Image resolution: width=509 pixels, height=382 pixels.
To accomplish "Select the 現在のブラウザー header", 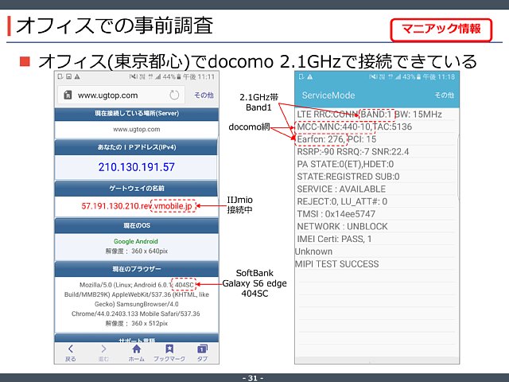I will click(x=137, y=269).
